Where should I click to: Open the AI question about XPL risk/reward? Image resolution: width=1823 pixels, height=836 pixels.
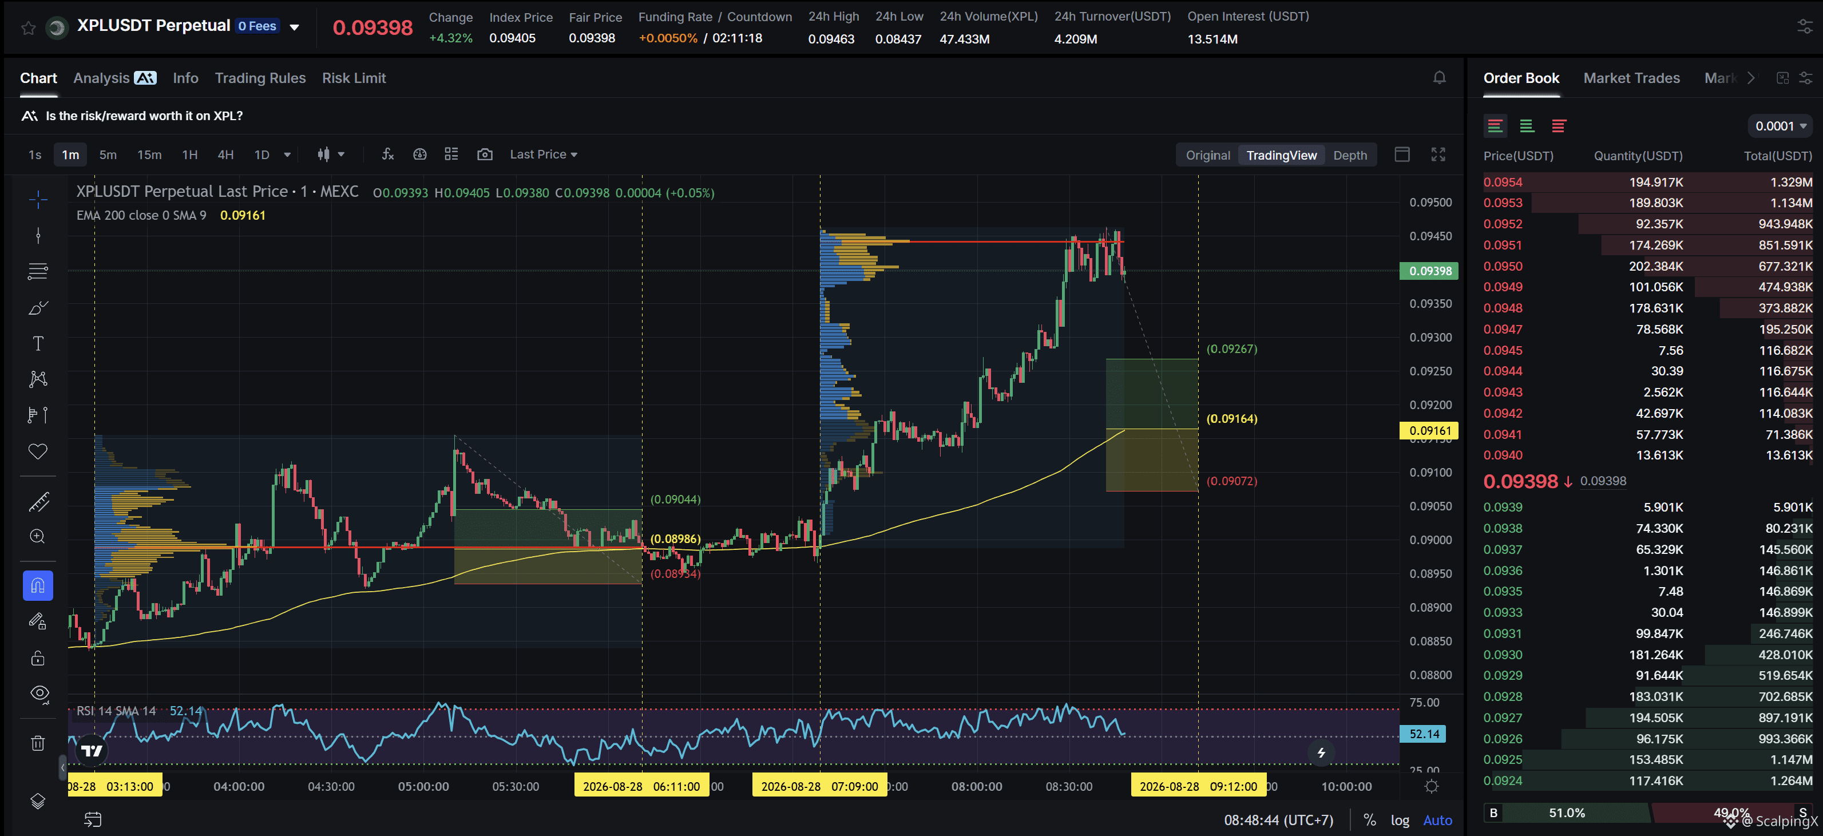132,116
